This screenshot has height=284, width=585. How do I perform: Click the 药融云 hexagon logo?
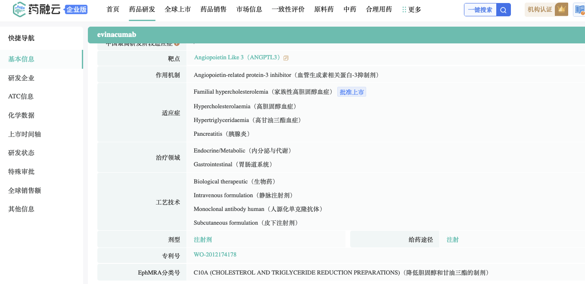click(x=19, y=9)
